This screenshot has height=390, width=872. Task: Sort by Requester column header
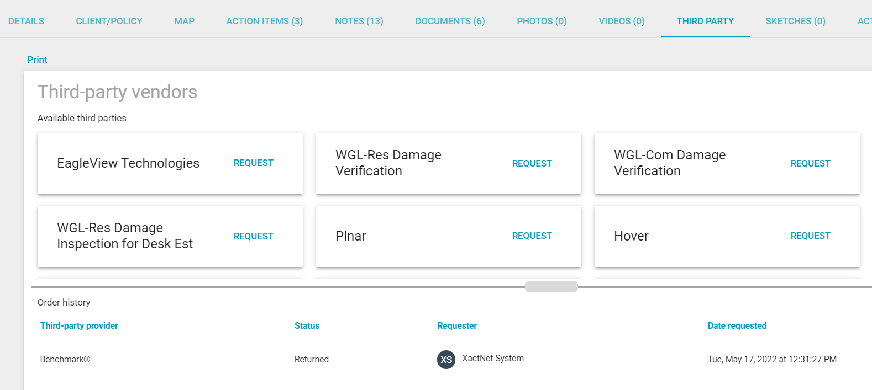457,325
